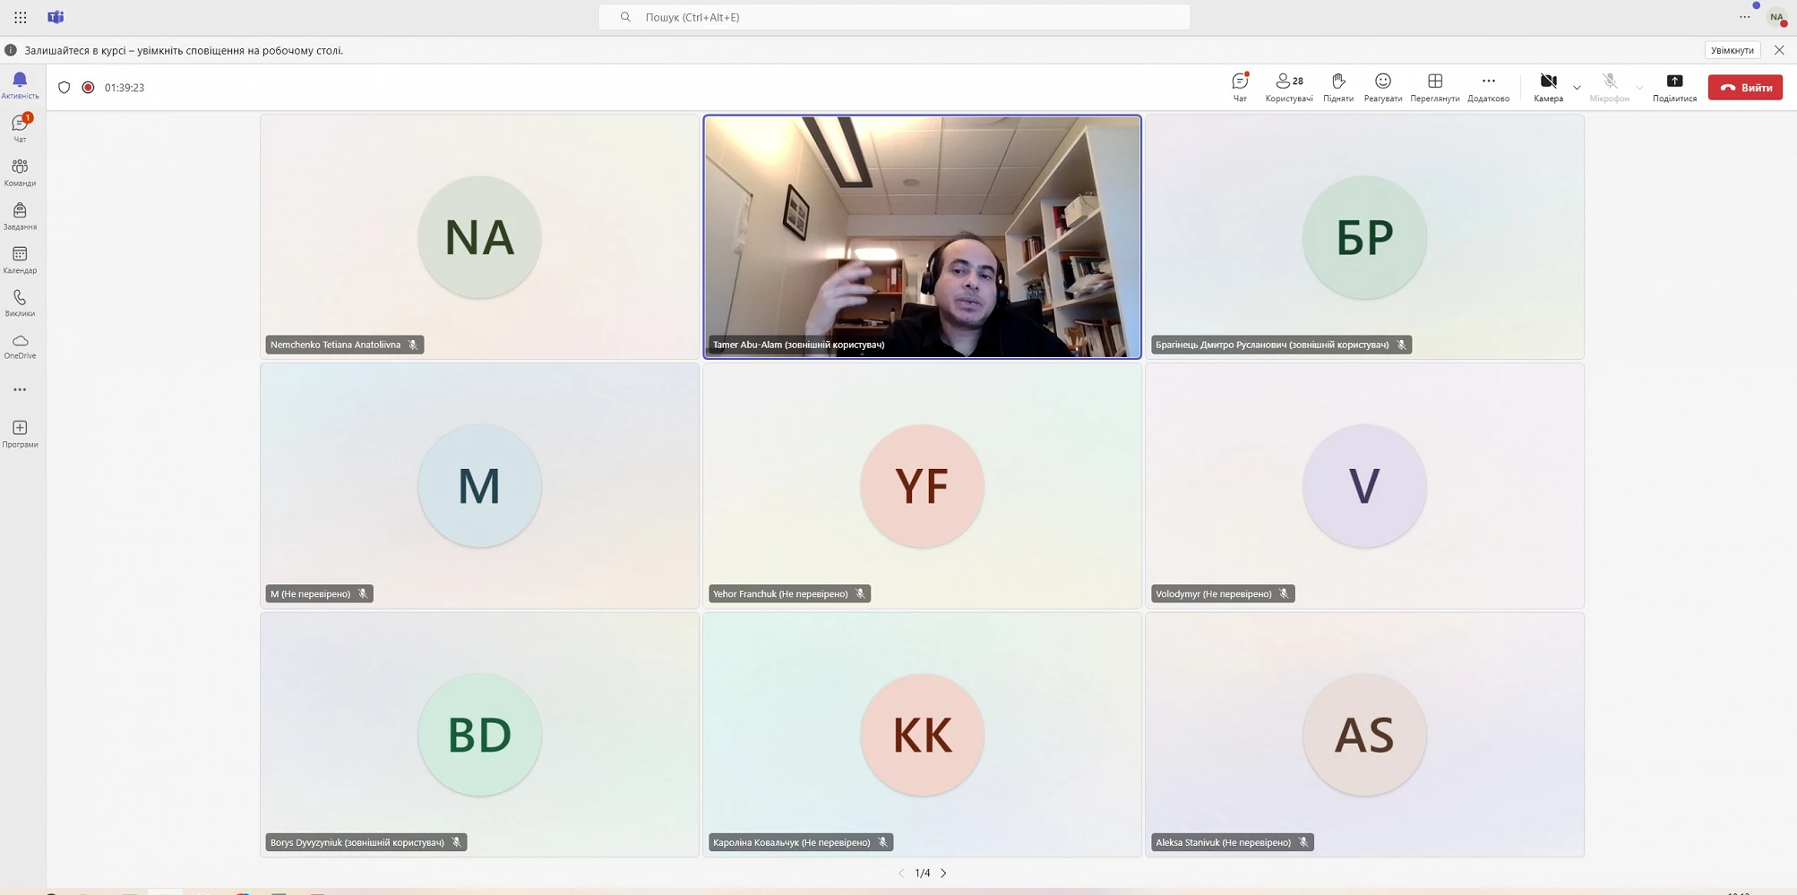Click muted mic icon on Aleksa Stanivuk label

tap(1303, 842)
